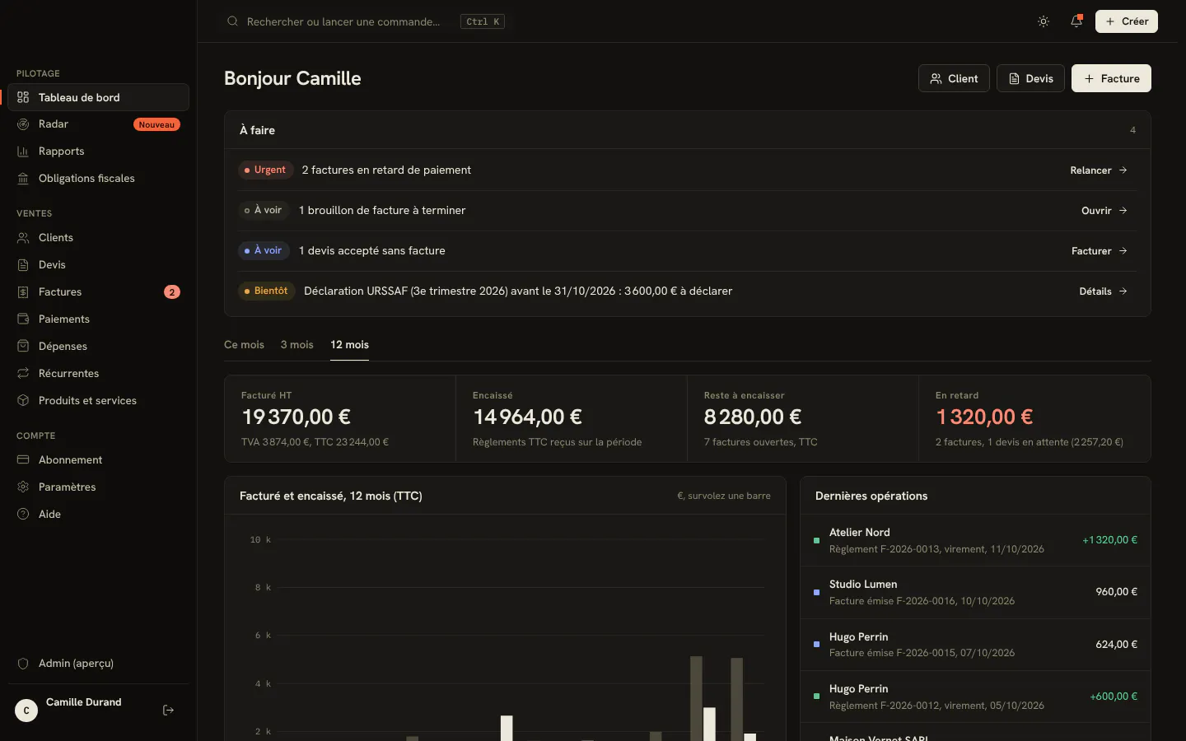Open Admin (aperçu) in the sidebar
Screen dimensions: 1186x741
pos(99,664)
